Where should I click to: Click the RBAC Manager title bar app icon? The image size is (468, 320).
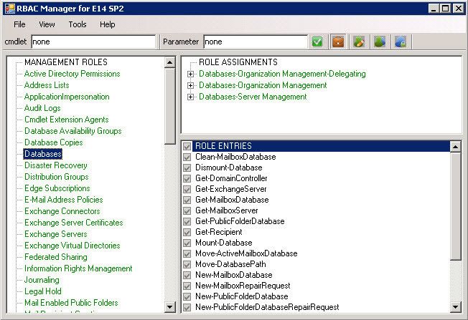(x=10, y=9)
